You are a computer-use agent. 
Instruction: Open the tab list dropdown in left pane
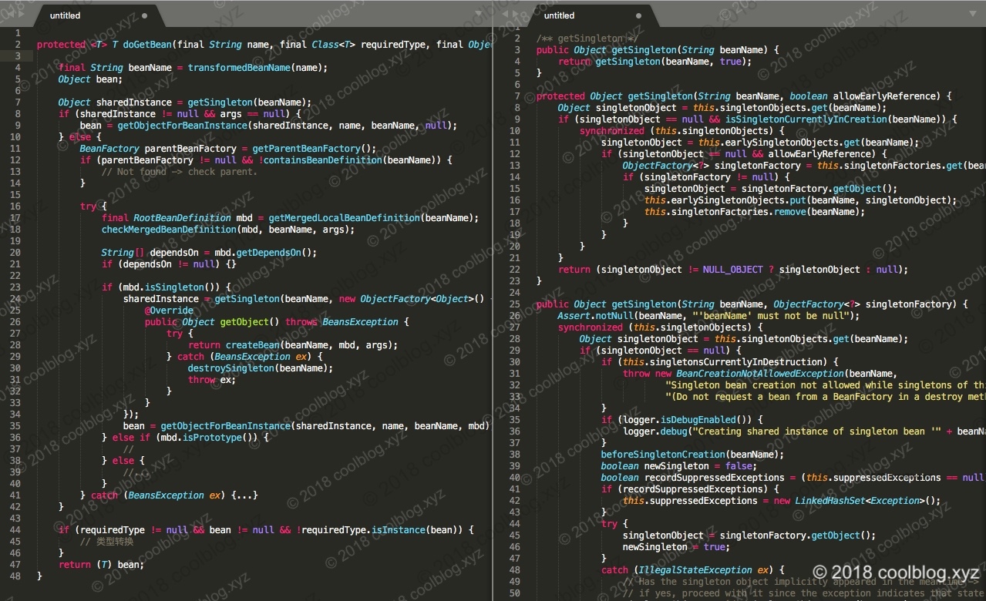click(478, 15)
